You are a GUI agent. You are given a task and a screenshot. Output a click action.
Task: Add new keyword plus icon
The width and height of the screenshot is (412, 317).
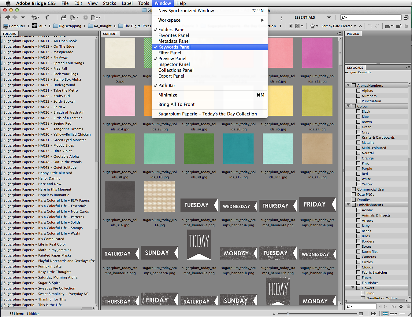tap(401, 306)
